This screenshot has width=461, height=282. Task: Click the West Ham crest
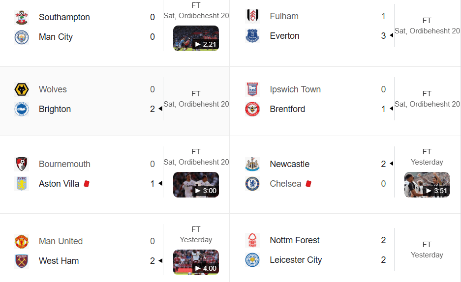point(22,261)
